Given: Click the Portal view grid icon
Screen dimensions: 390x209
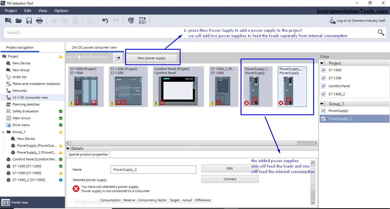Looking at the screenshot, I should pos(6,202).
